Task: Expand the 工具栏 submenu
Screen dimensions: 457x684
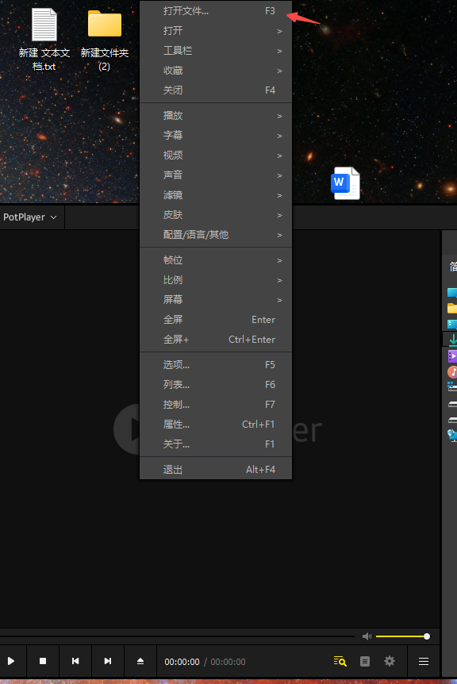Action: [x=216, y=51]
